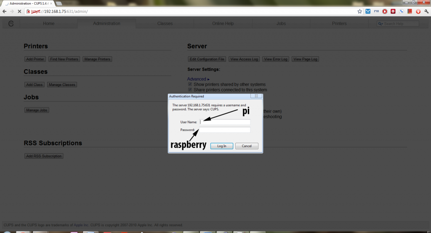Open the Home tab in CUPS

pos(49,24)
